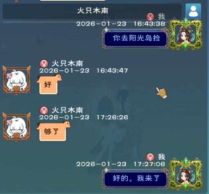Screen dimensions: 209x194
Task: Click my avatar beside the 16:43:38 message
Action: 185,34
